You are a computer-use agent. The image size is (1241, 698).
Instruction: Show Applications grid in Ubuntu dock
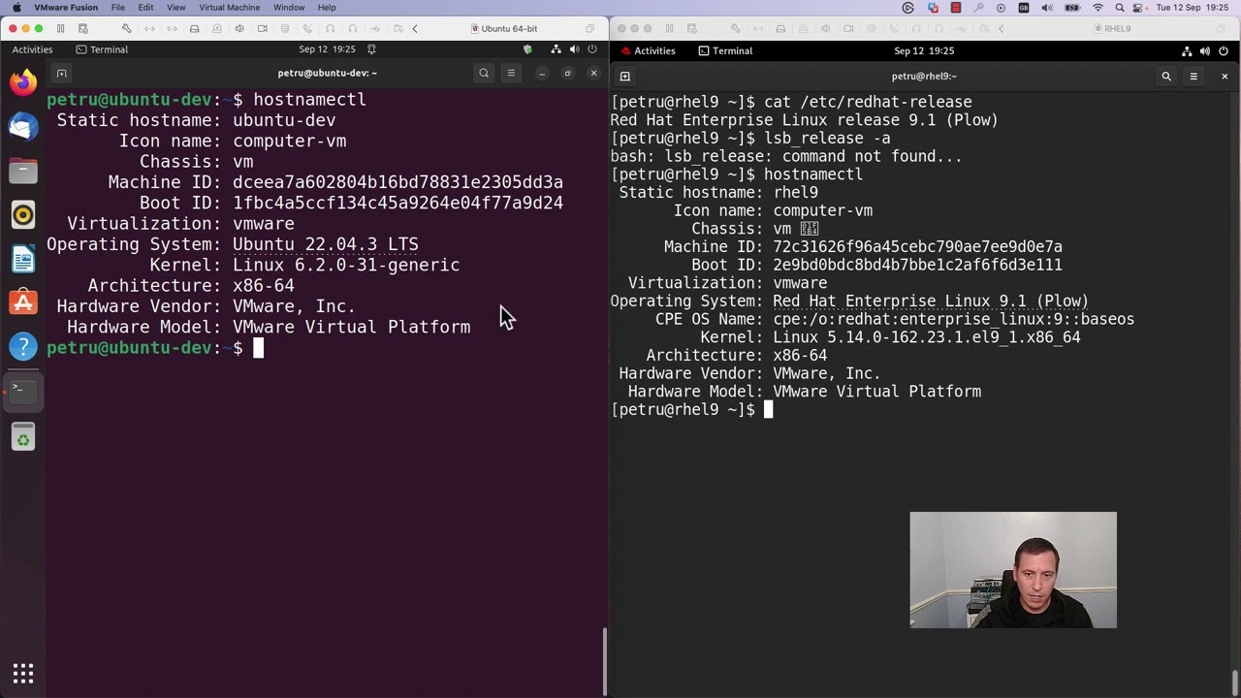[23, 673]
